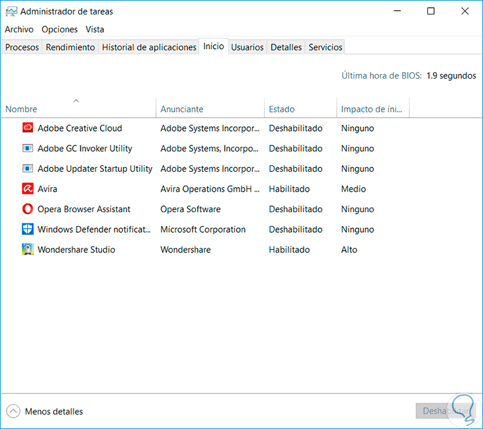Switch to the Procesos tab

point(22,47)
